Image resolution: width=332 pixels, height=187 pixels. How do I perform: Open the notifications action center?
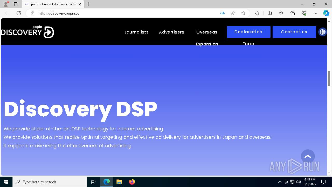click(323, 182)
